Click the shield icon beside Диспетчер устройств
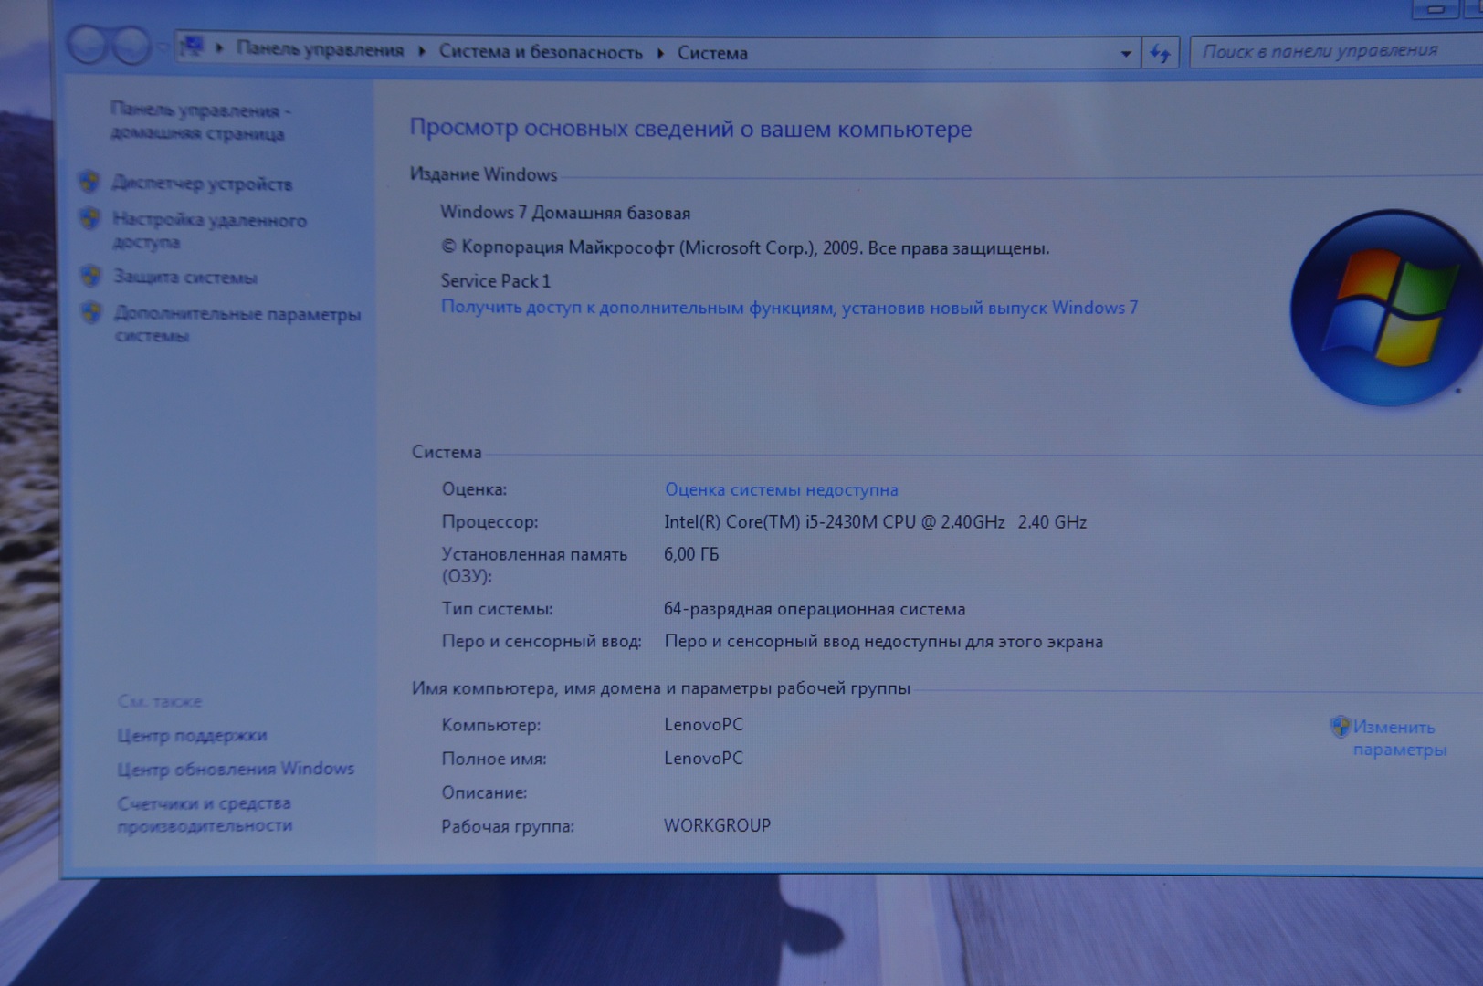This screenshot has width=1483, height=986. (x=89, y=182)
